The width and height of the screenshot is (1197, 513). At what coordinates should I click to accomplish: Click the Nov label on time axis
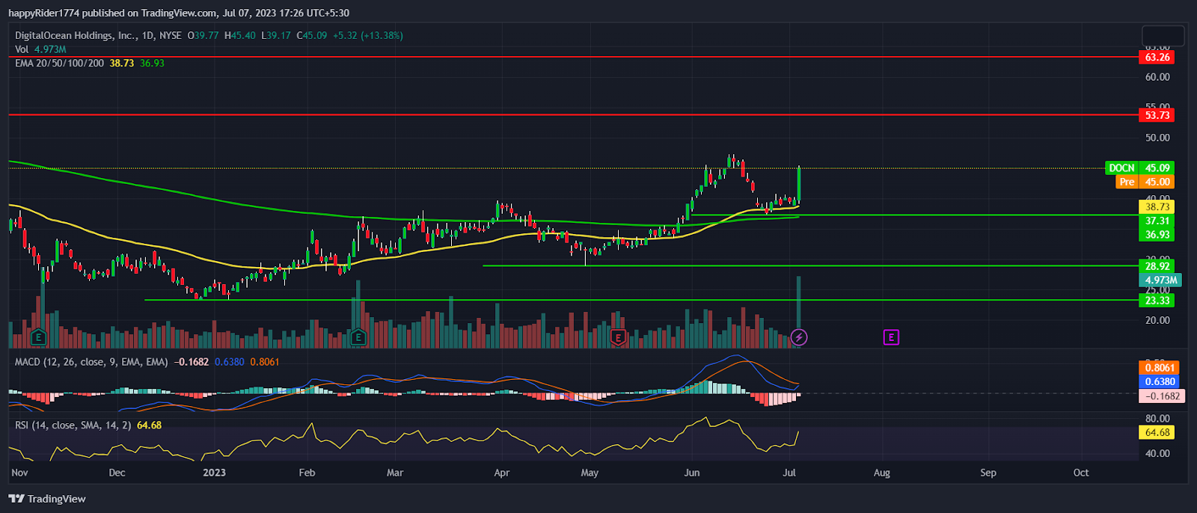pyautogui.click(x=19, y=473)
